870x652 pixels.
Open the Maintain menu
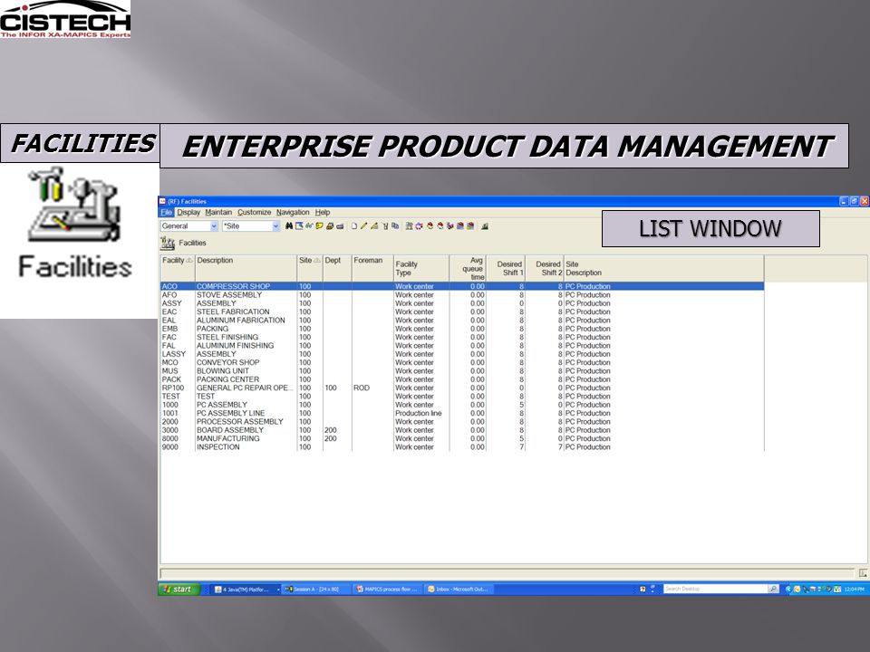(218, 212)
